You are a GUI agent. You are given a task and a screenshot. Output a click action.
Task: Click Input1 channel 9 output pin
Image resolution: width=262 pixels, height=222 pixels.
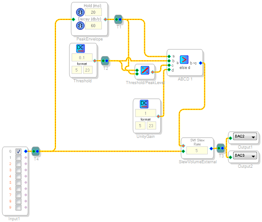tap(26, 207)
